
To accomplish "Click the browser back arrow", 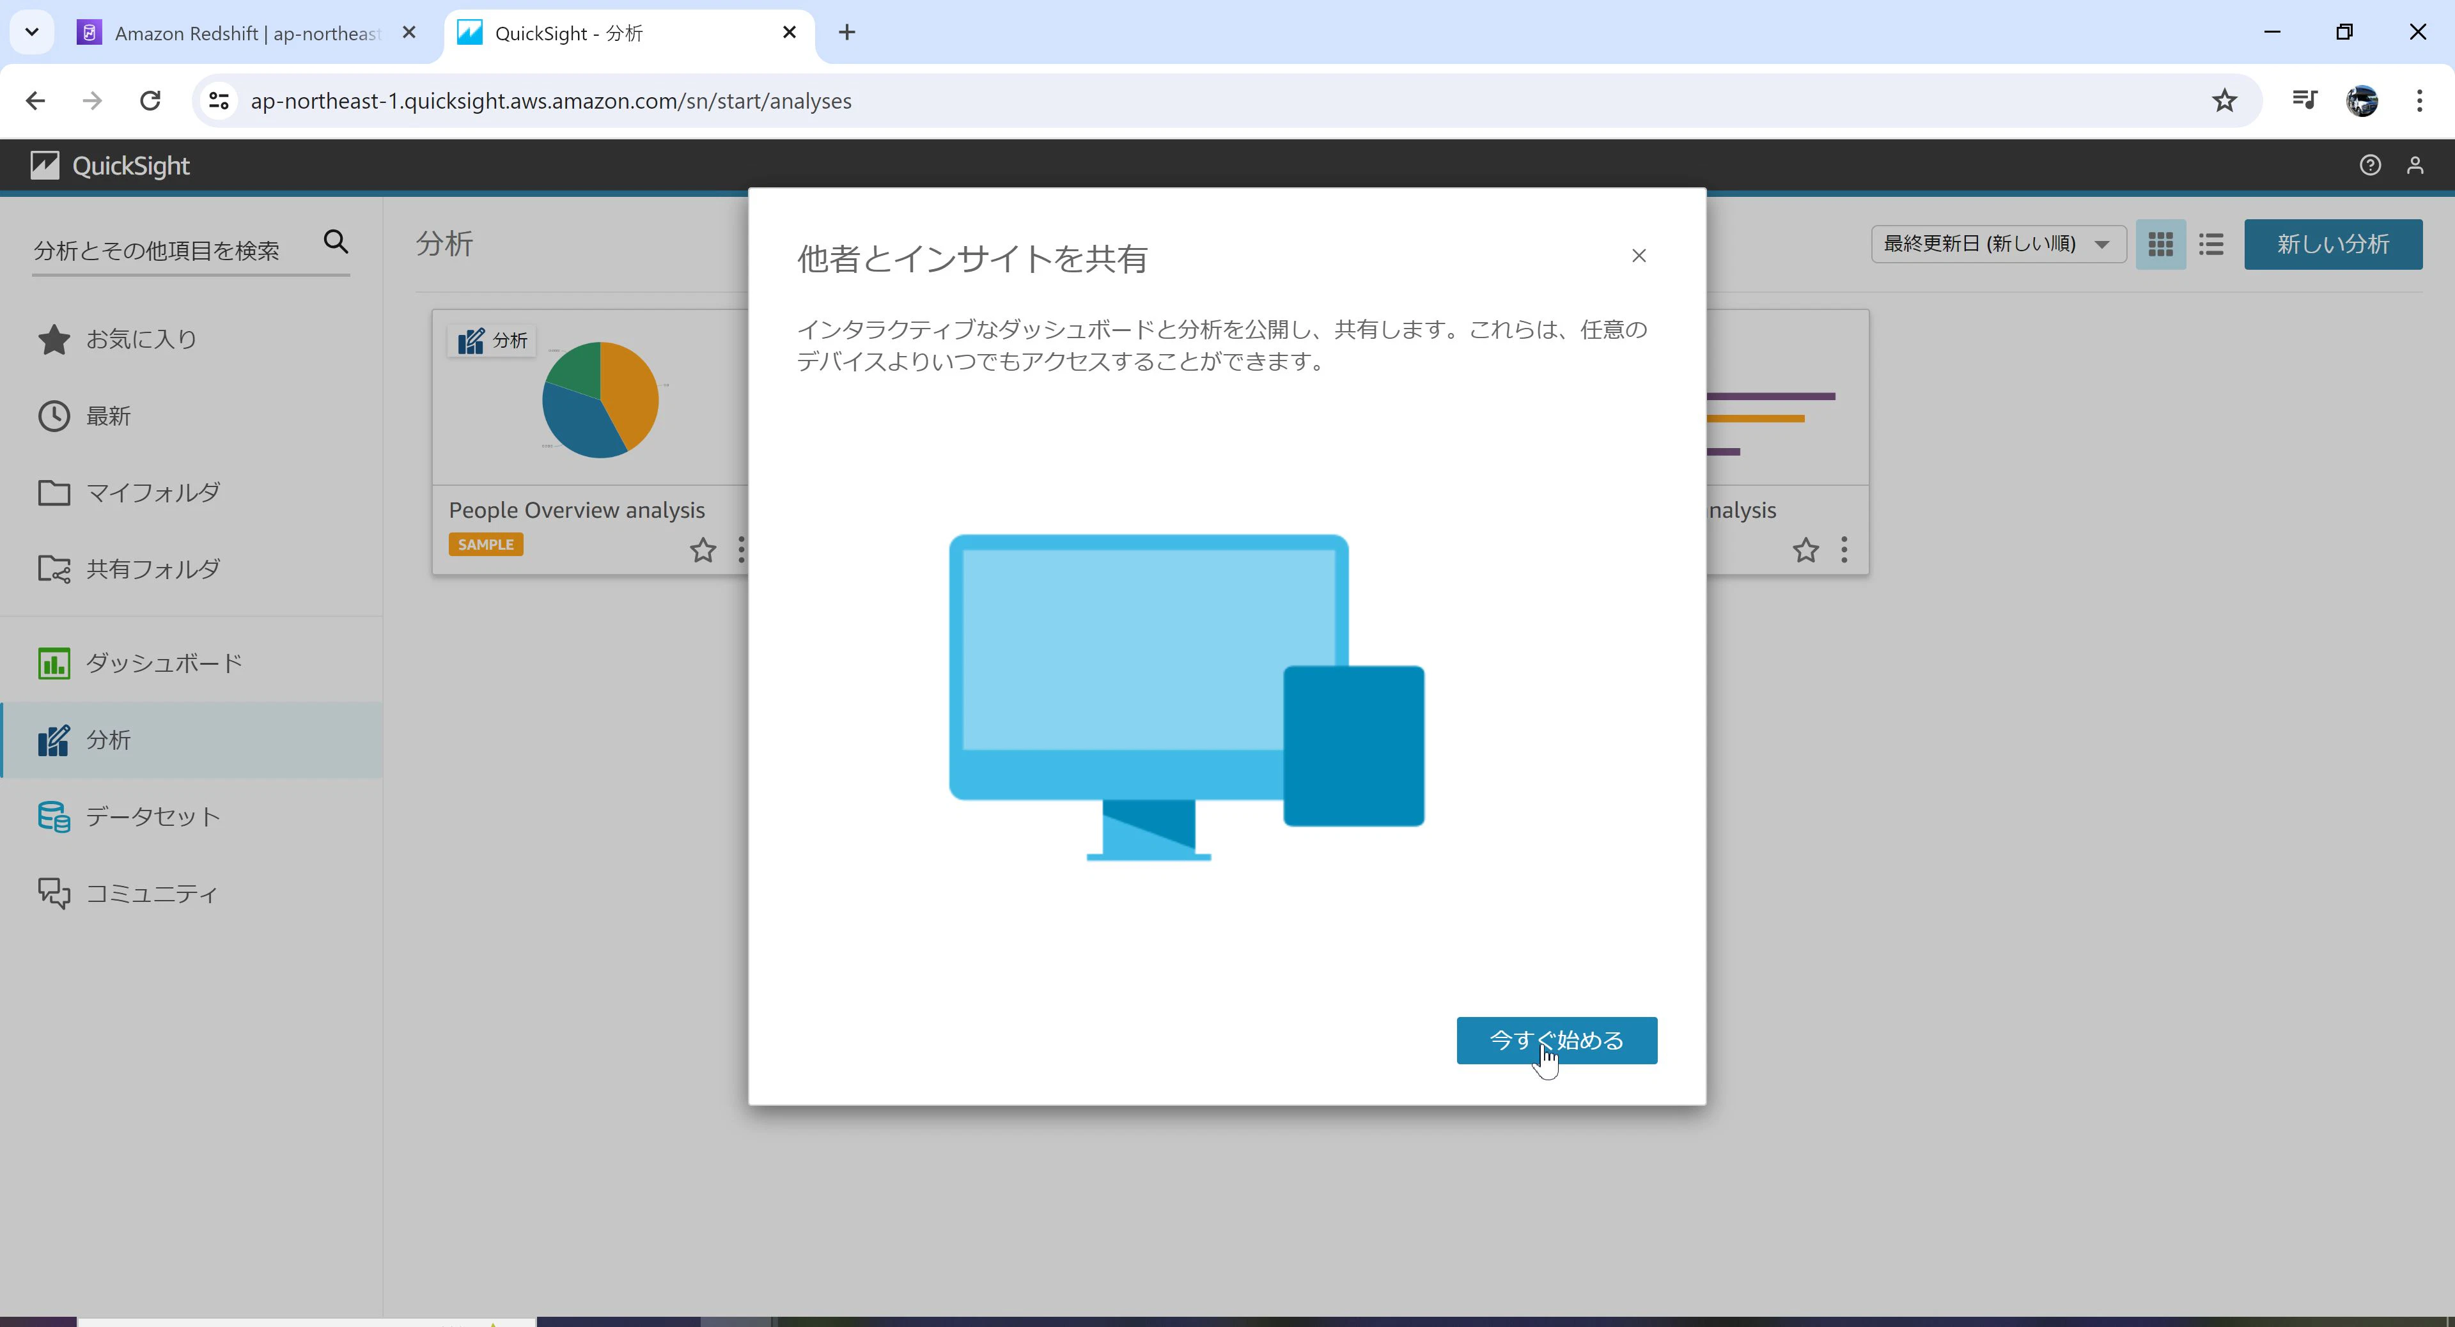I will (35, 101).
